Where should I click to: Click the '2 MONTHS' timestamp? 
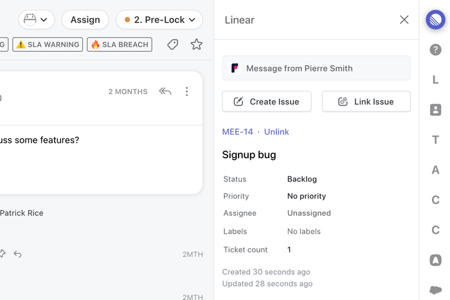click(x=128, y=91)
